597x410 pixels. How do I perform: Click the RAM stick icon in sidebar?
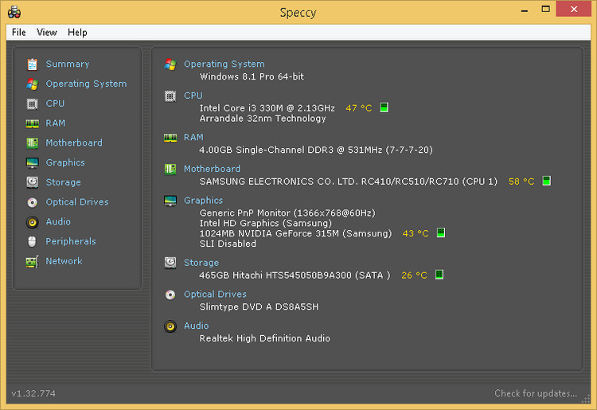click(33, 123)
